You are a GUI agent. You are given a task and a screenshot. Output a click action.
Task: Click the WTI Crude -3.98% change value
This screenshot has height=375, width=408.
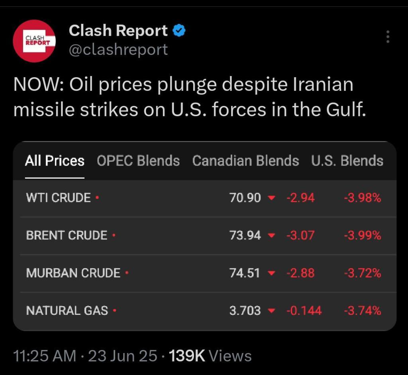[x=363, y=198]
